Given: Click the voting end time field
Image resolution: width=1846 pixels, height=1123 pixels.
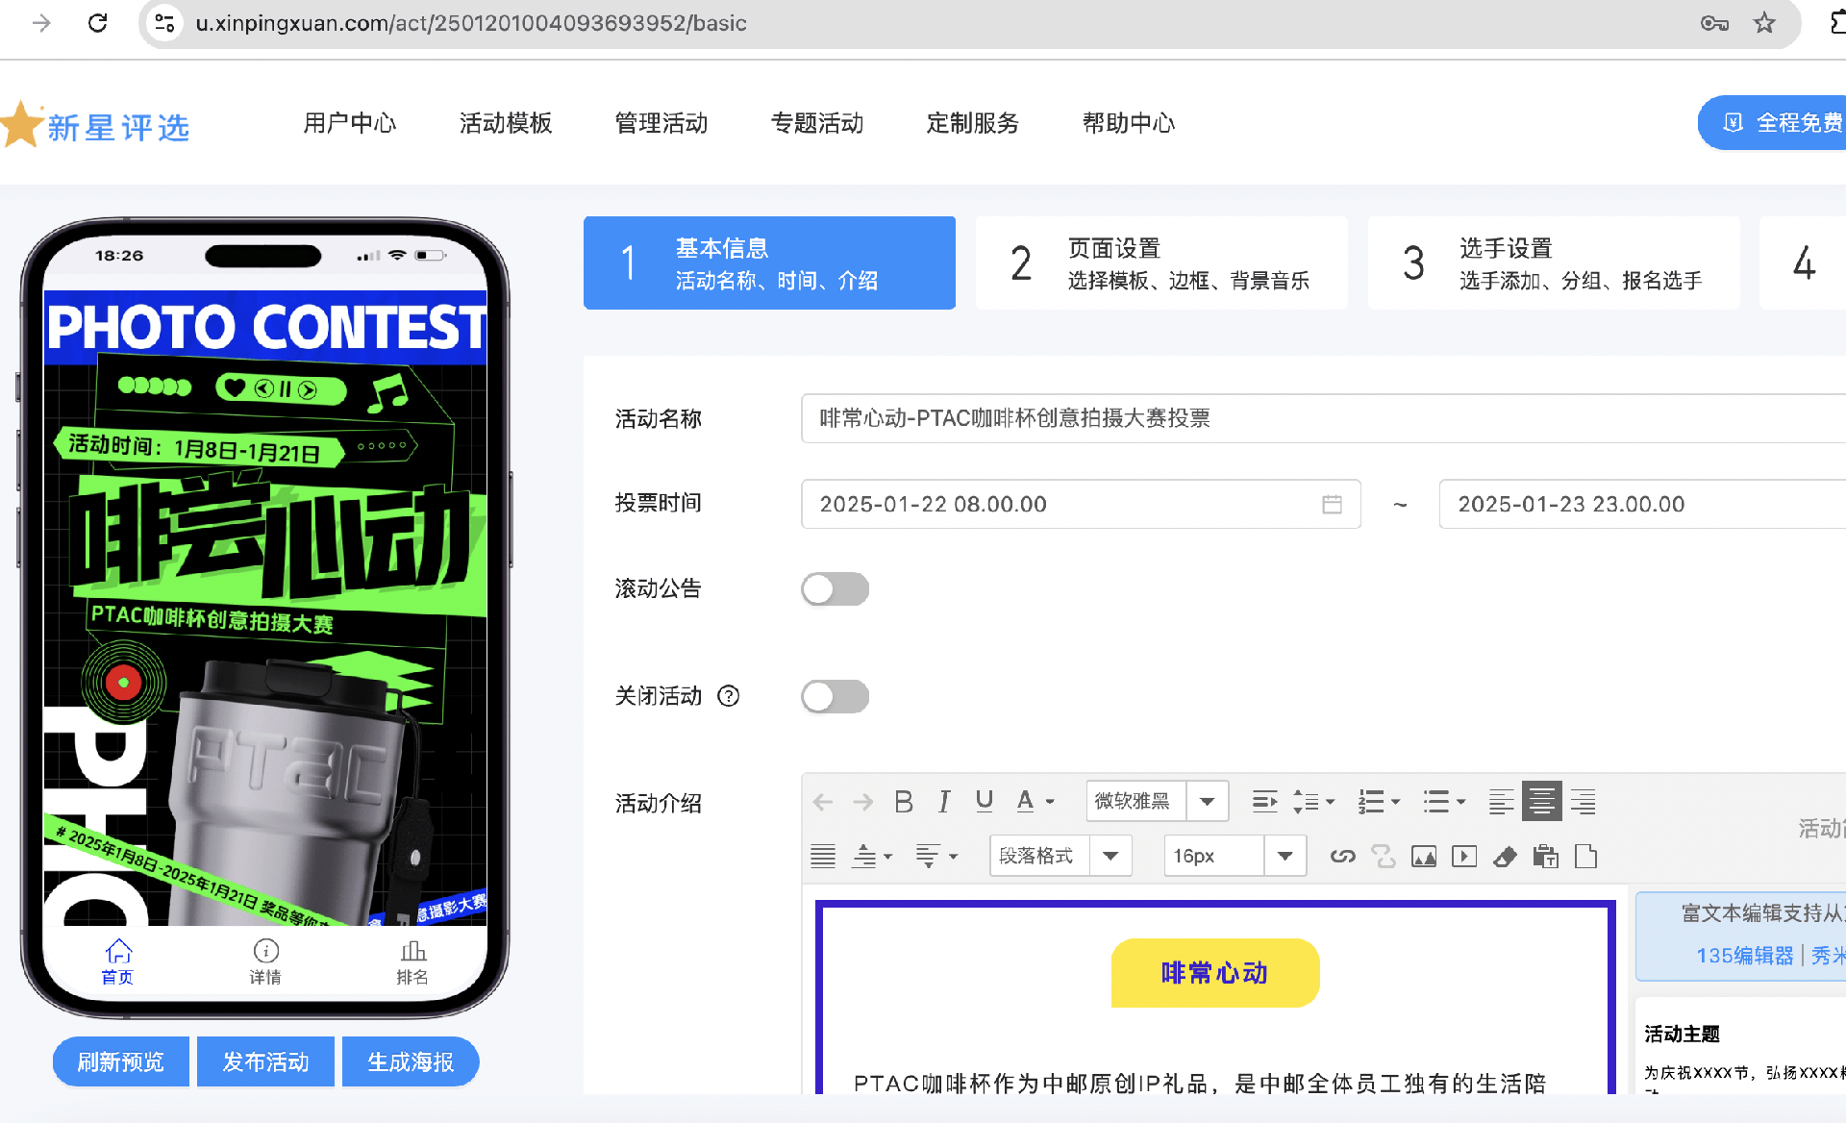Looking at the screenshot, I should (1642, 504).
